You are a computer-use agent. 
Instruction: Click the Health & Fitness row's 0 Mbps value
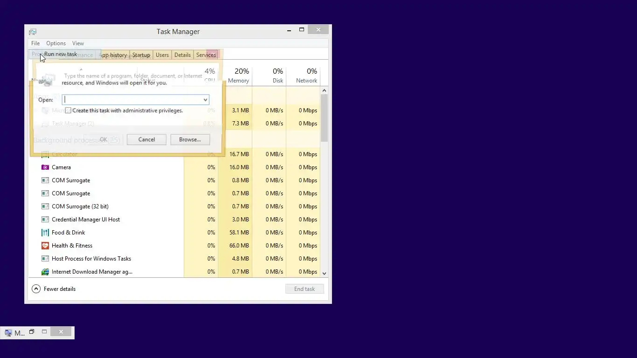[308, 246]
